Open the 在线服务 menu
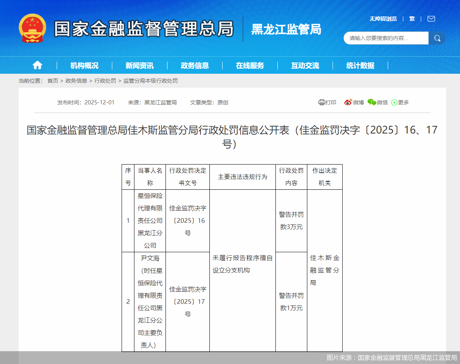This screenshot has height=364, width=460. tap(249, 65)
